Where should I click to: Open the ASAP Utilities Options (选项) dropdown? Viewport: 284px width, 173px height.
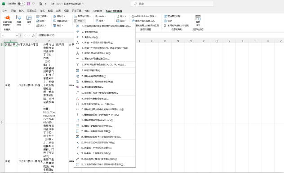(x=144, y=16)
